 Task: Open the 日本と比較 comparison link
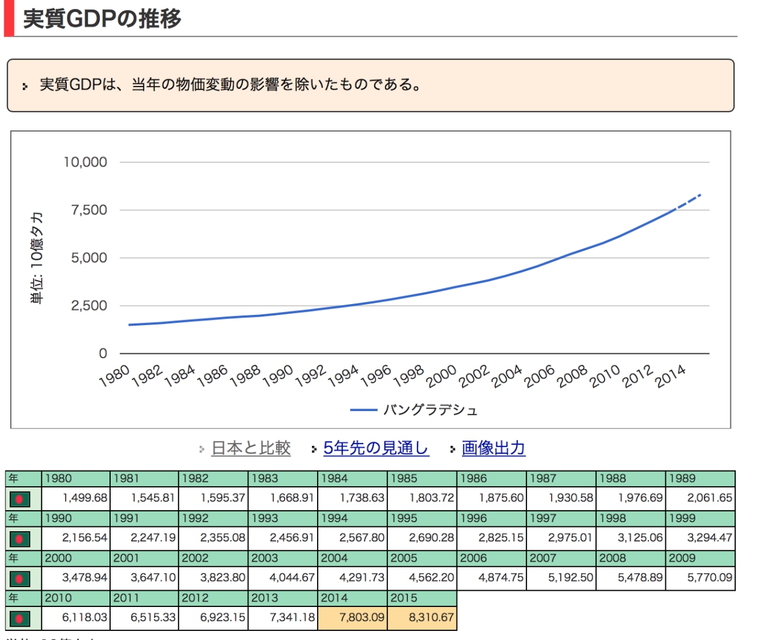(x=251, y=448)
